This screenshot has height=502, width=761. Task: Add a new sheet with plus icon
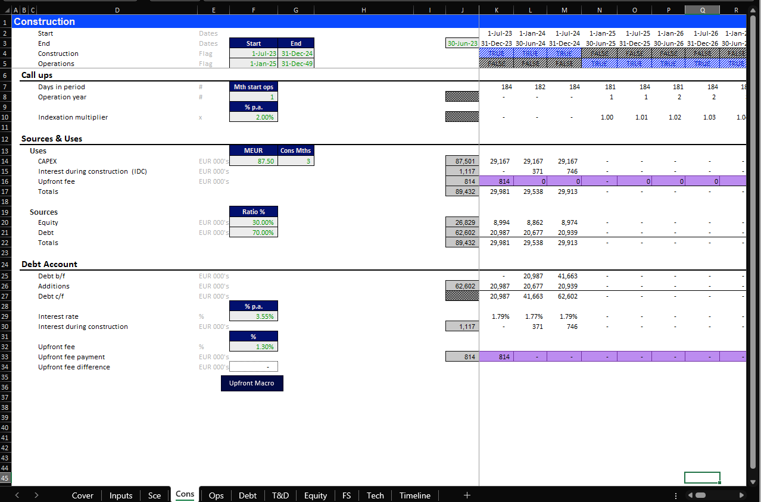(467, 495)
